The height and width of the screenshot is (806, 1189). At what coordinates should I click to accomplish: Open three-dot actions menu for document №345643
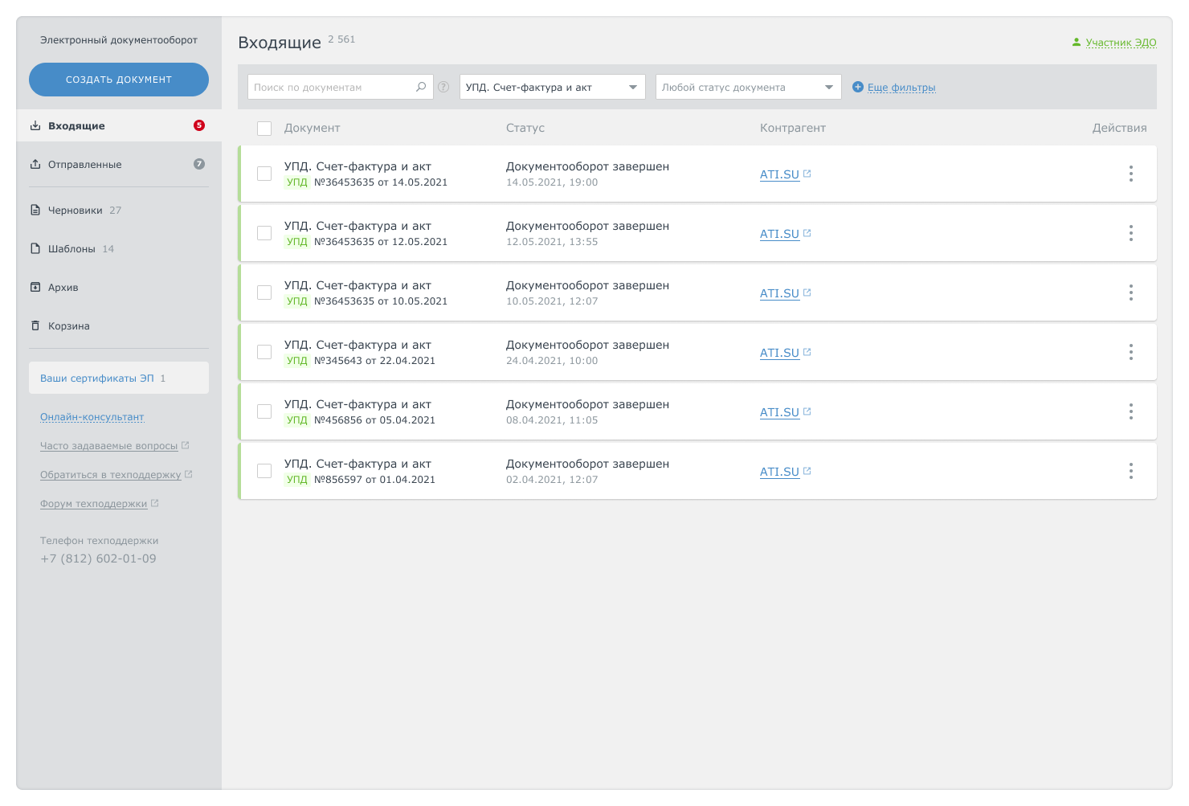pyautogui.click(x=1130, y=352)
